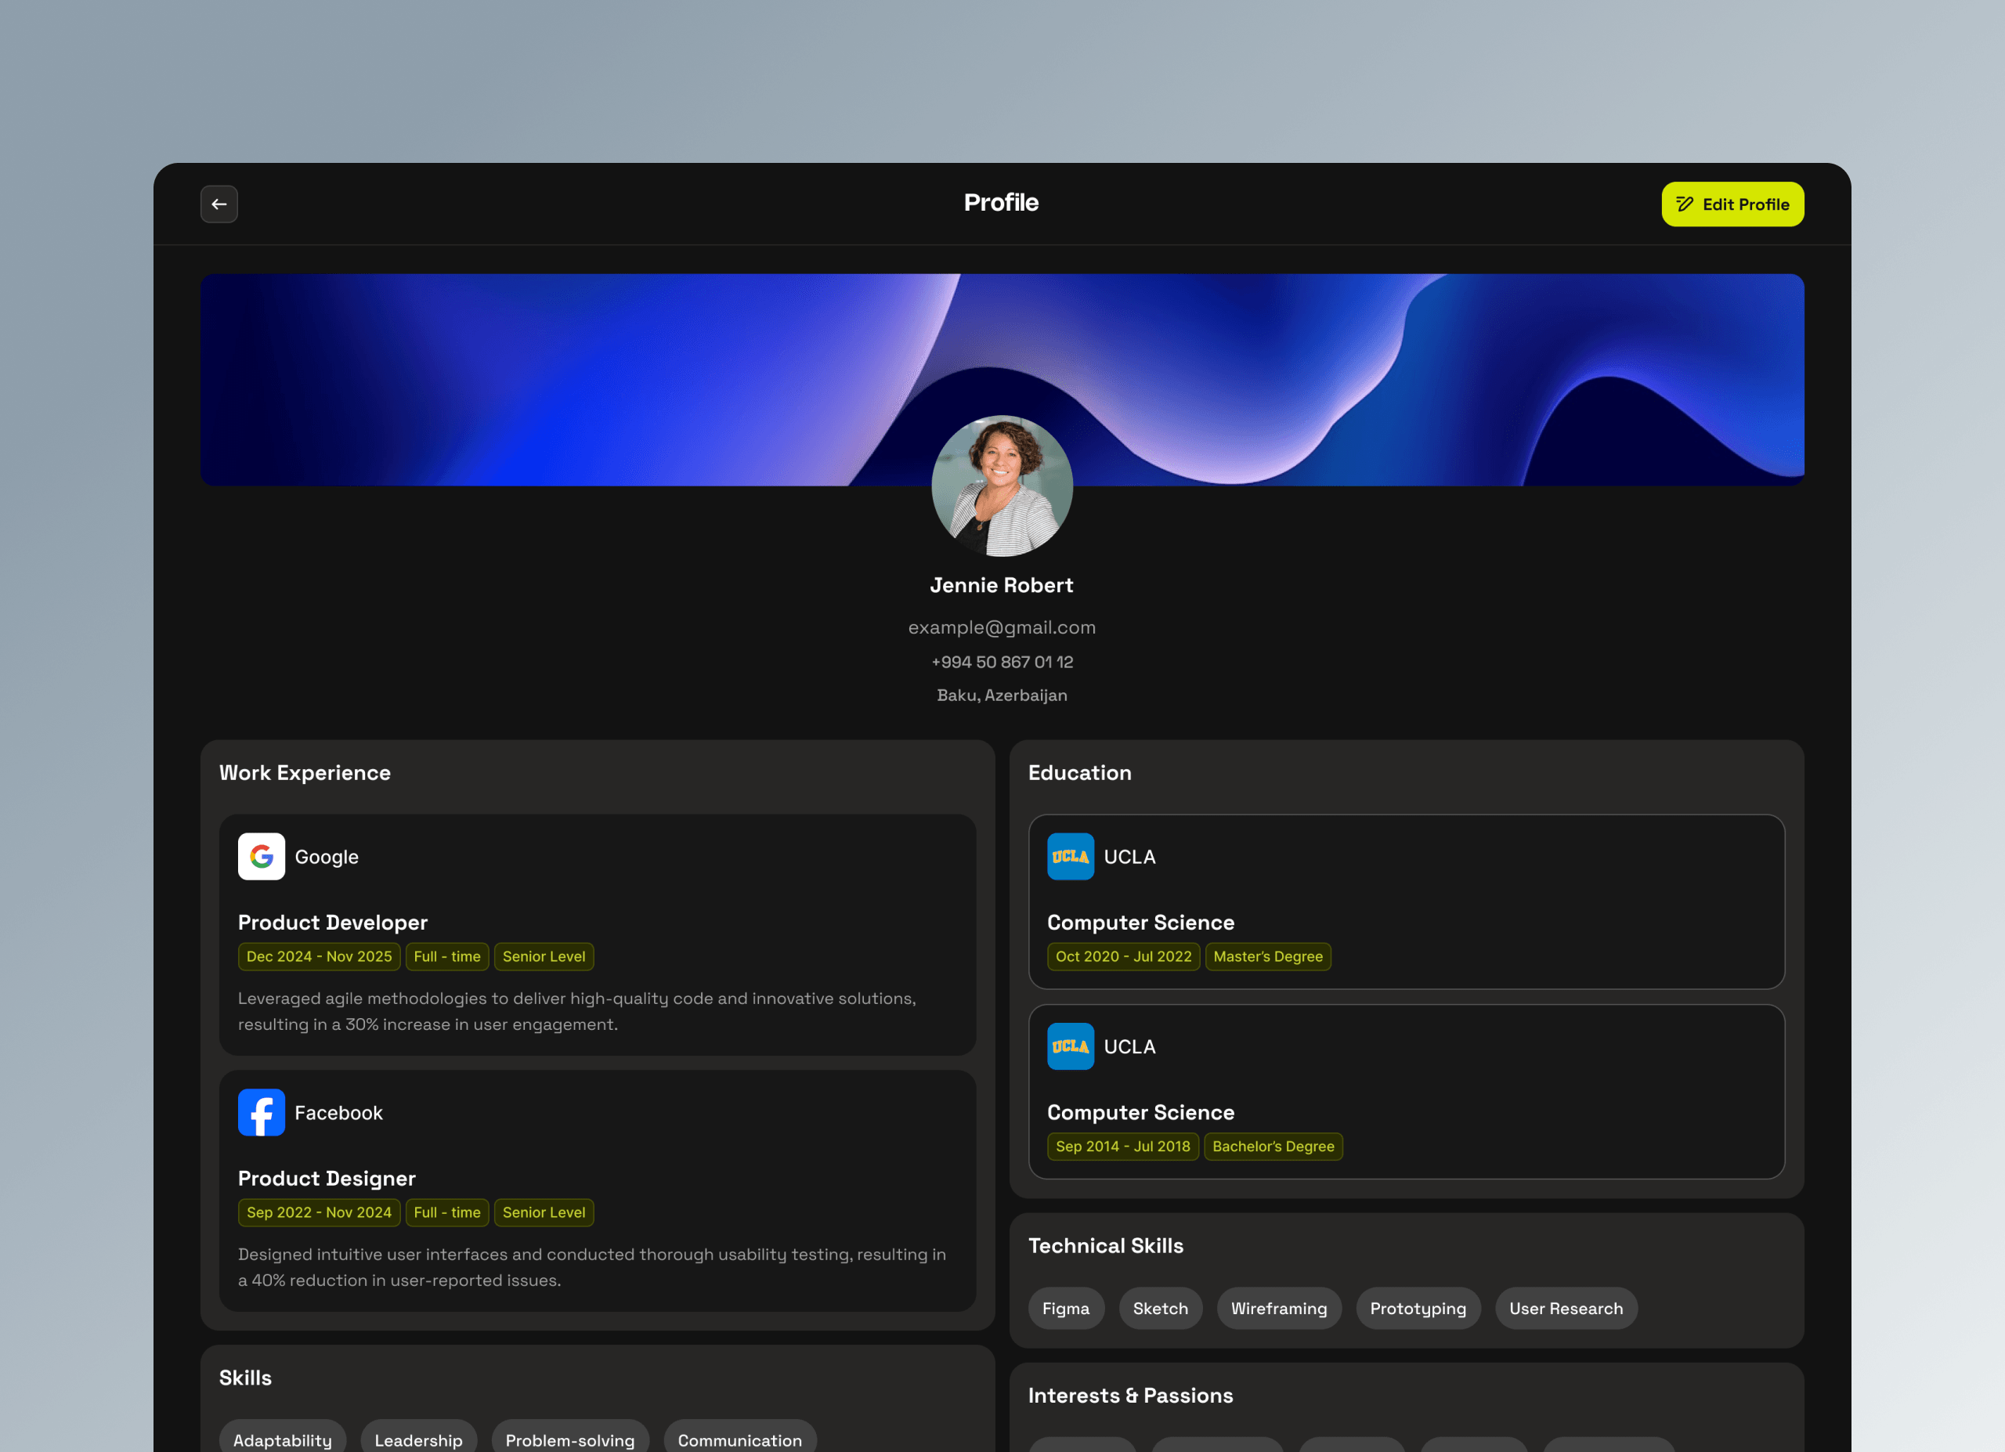The height and width of the screenshot is (1452, 2005).
Task: Click the Facebook logo icon
Action: (x=262, y=1113)
